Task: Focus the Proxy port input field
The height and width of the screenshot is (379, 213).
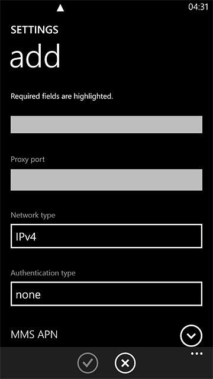Action: click(x=106, y=180)
